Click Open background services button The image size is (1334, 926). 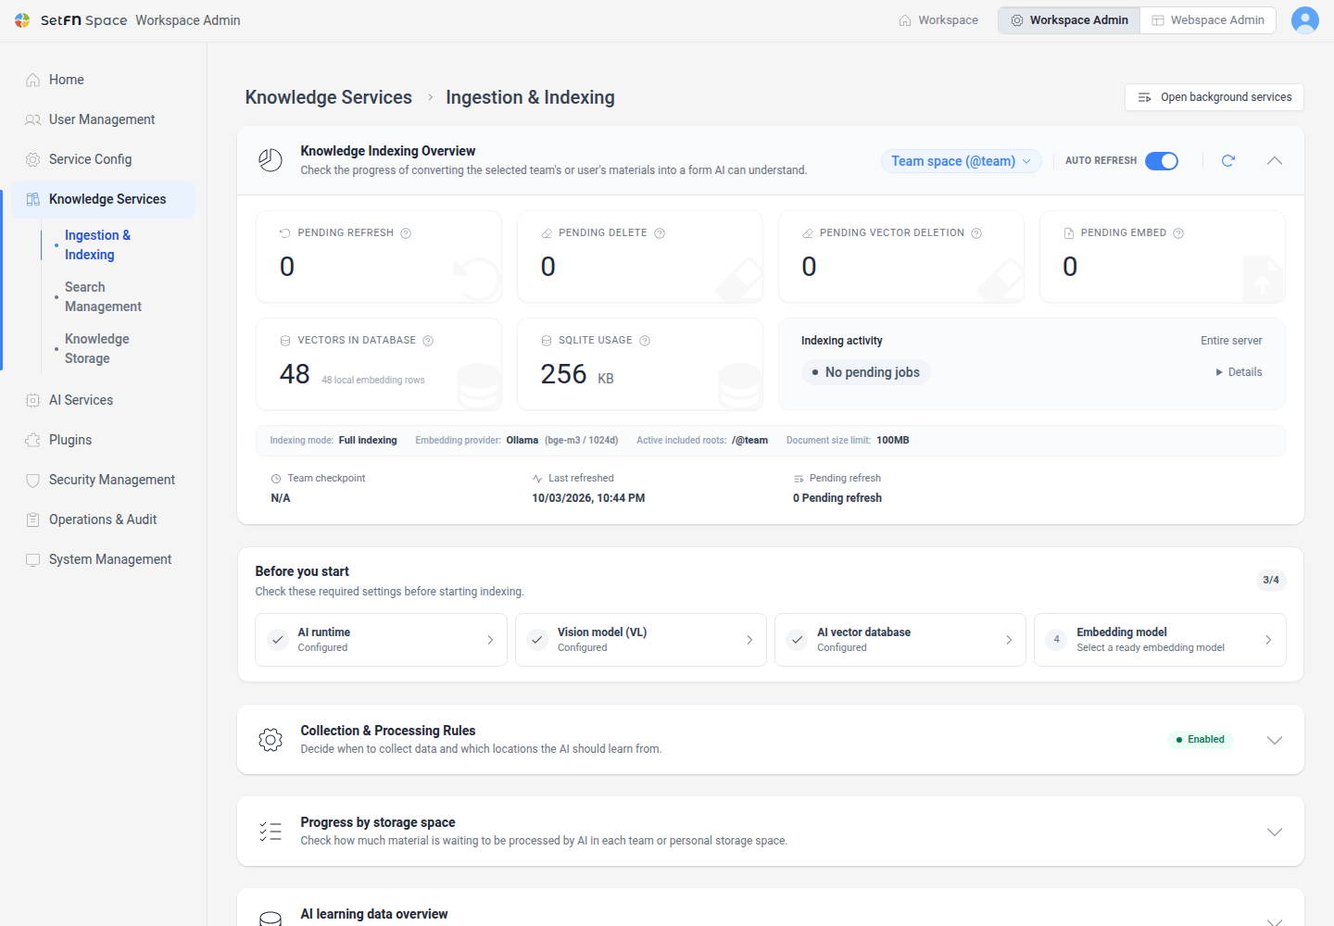pyautogui.click(x=1214, y=97)
